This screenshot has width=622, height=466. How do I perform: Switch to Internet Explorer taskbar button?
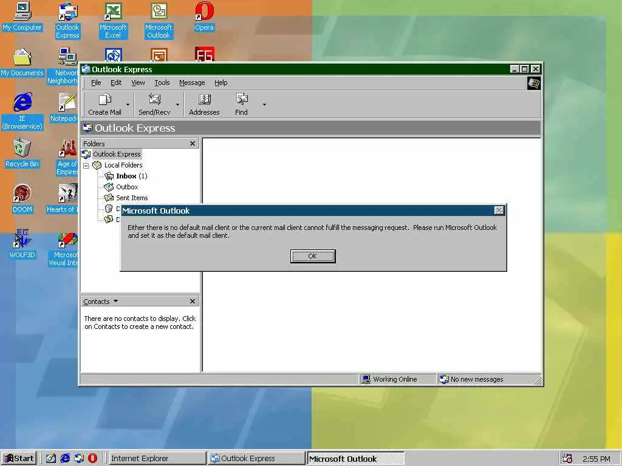[x=156, y=458]
